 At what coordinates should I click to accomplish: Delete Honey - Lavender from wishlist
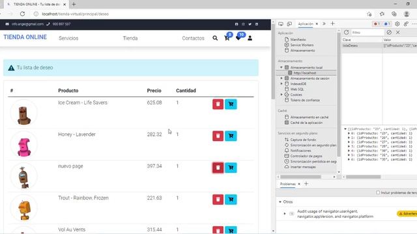click(218, 136)
